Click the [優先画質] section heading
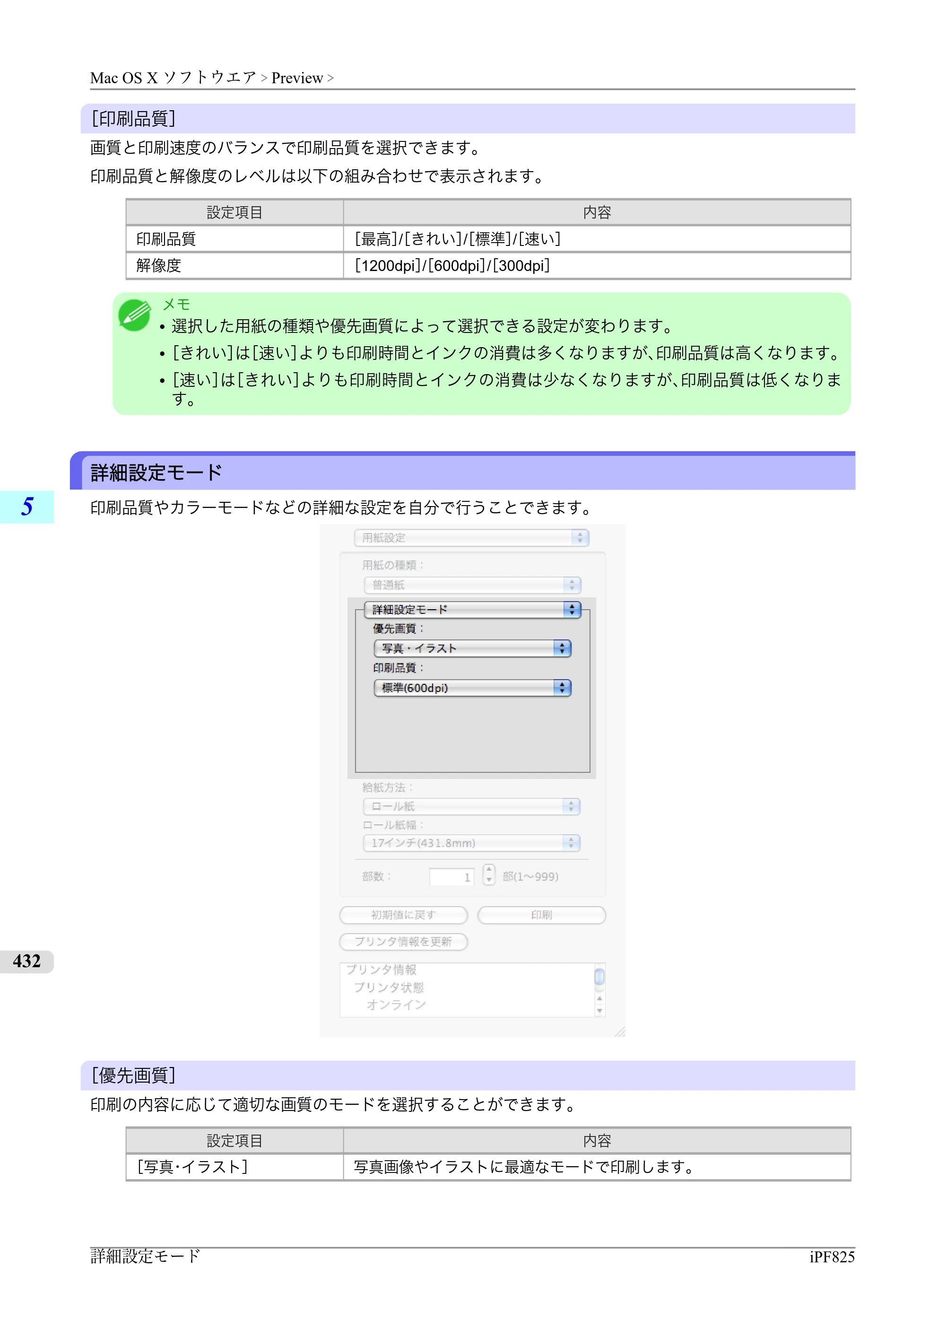Screen dimensions: 946x1338 point(133,1075)
